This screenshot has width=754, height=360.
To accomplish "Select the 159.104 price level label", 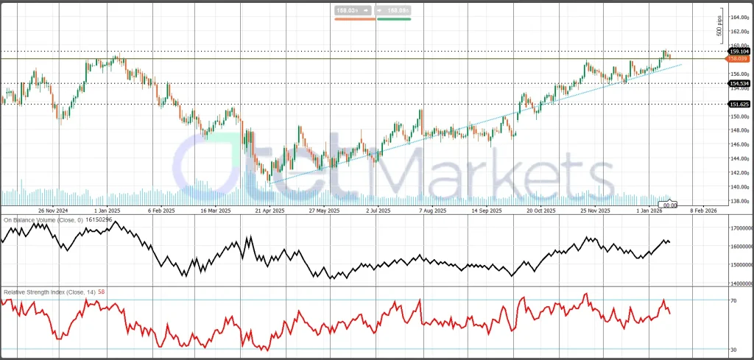I will (x=739, y=52).
